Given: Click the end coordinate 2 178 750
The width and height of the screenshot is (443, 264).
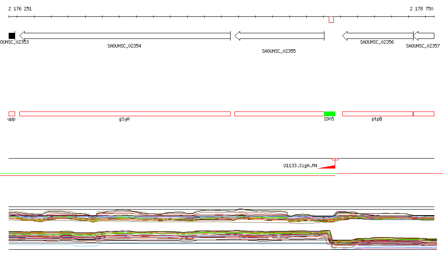Looking at the screenshot, I should click(x=421, y=9).
